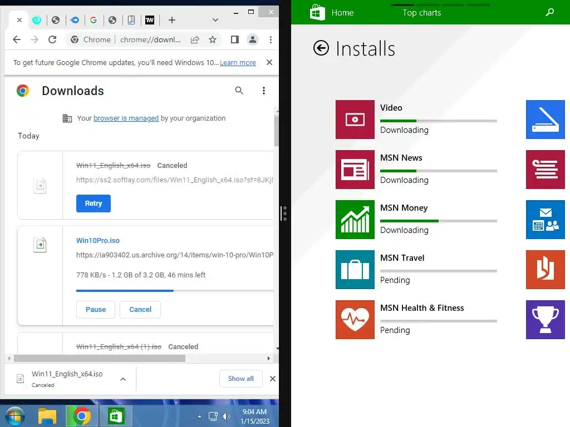Expand the download shelf item chevron
570x427 pixels.
click(x=123, y=379)
